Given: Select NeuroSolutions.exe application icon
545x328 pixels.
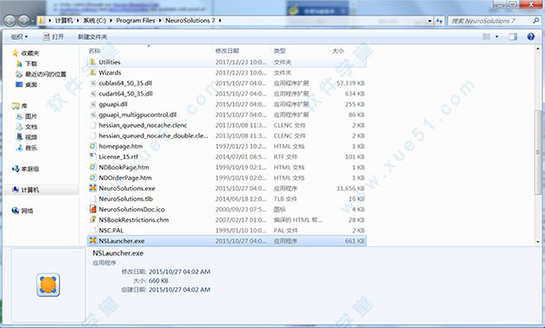Looking at the screenshot, I should tap(93, 188).
